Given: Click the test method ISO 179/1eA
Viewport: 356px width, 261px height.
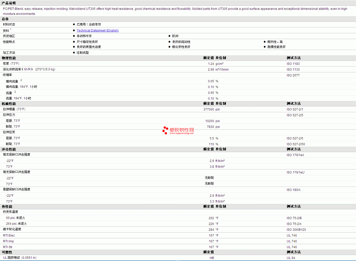Looking at the screenshot, I should 295,155.
